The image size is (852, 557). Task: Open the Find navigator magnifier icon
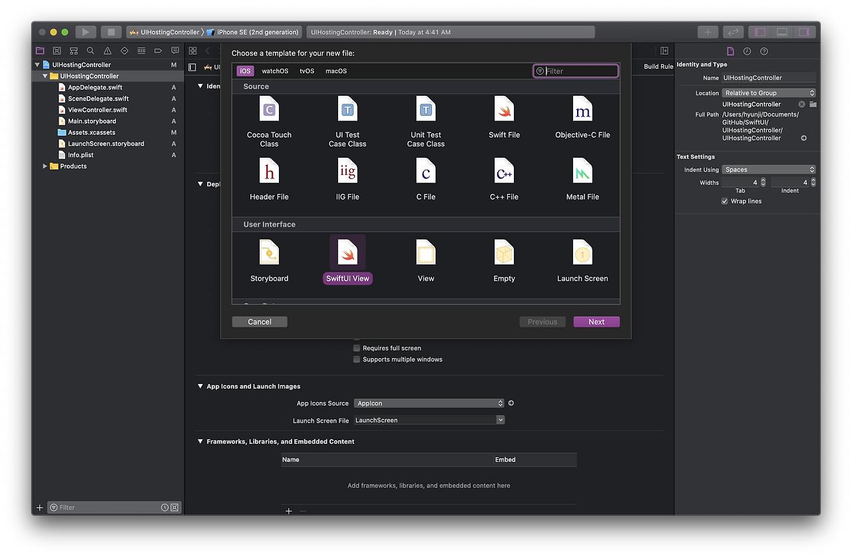pos(91,51)
